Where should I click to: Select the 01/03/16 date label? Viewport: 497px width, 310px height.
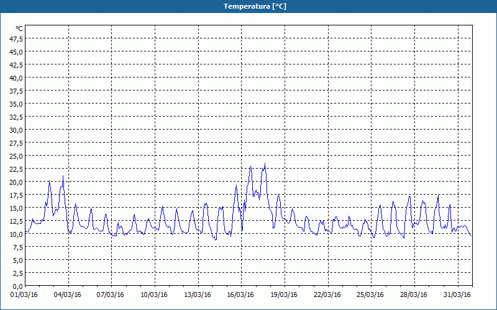[x=24, y=295]
